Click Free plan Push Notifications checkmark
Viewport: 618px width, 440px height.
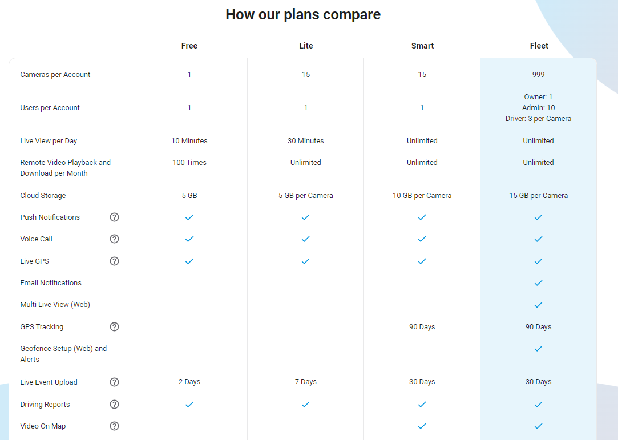(x=189, y=217)
